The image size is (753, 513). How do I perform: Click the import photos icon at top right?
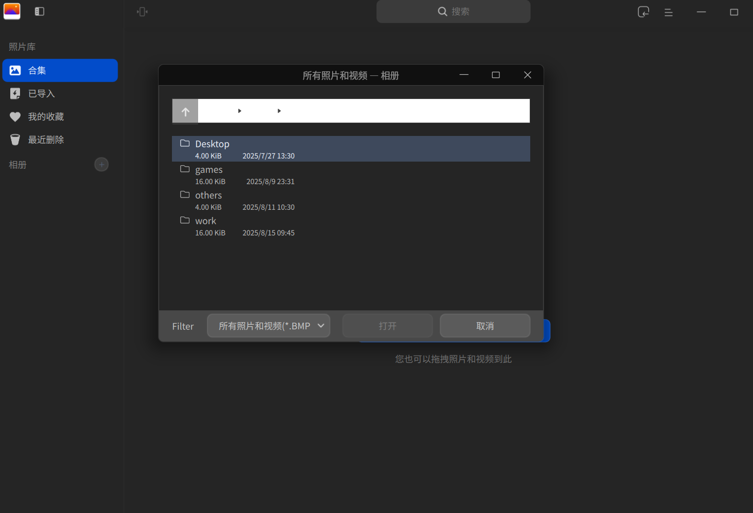click(x=643, y=12)
